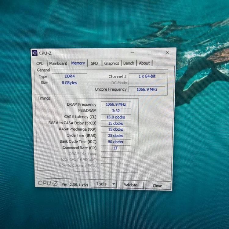Click the empty DC Mode field
Viewport: 229px width, 229px height.
coord(147,83)
